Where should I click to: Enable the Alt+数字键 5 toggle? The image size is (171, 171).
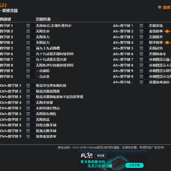click(143, 48)
